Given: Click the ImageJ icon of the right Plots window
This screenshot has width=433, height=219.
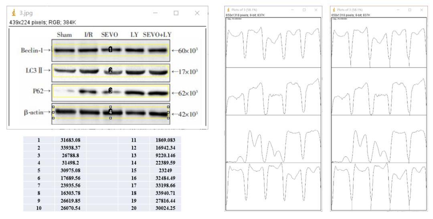Looking at the screenshot, I should point(334,10).
